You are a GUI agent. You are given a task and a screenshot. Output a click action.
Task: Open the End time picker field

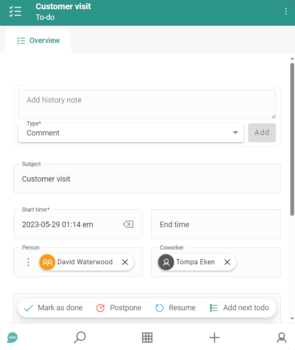(216, 224)
